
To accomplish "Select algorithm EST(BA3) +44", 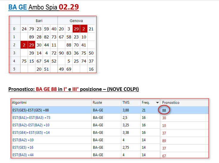I will (x=23, y=155).
